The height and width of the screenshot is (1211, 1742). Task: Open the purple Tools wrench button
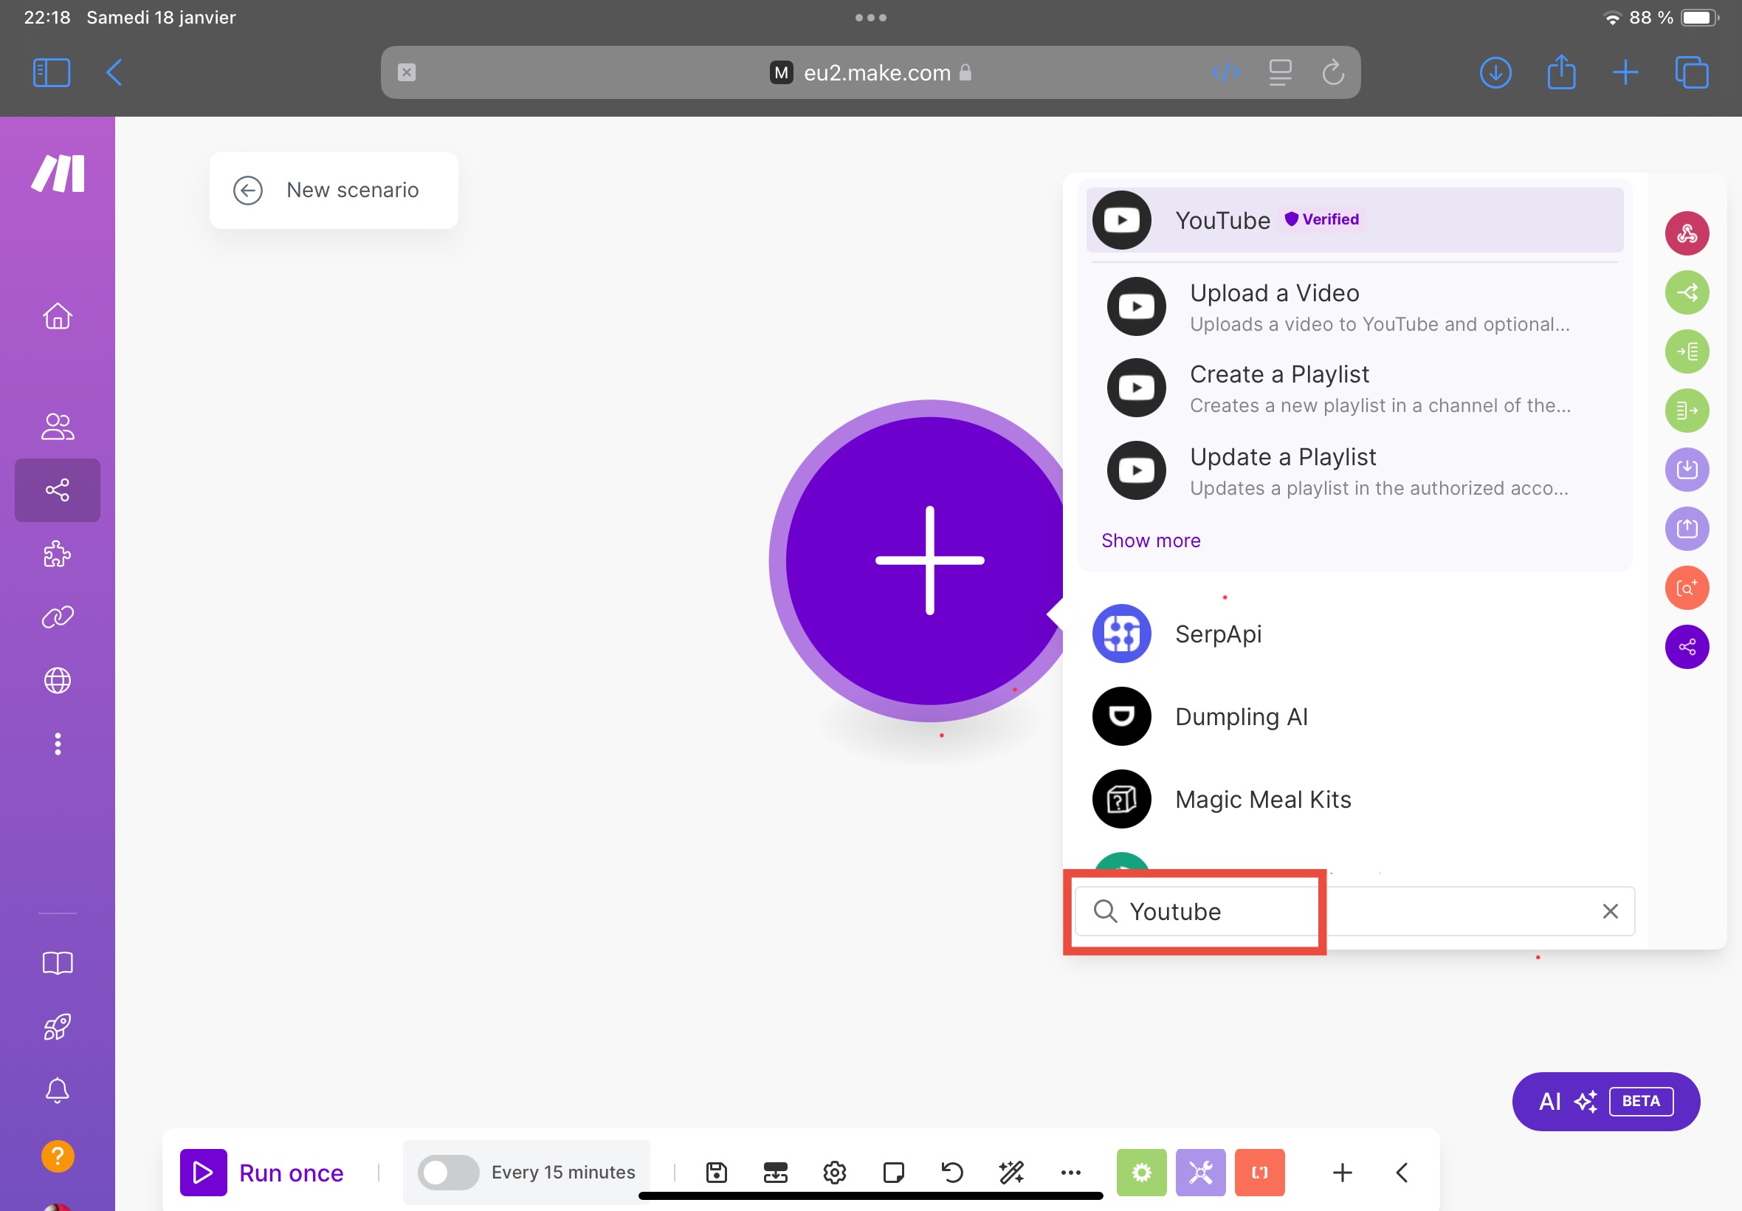click(x=1200, y=1173)
